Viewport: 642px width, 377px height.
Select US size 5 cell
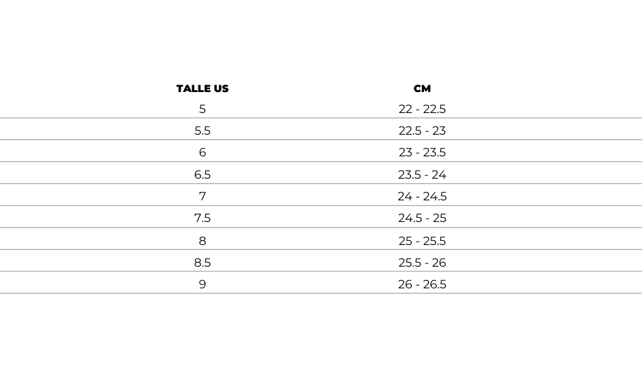click(202, 109)
